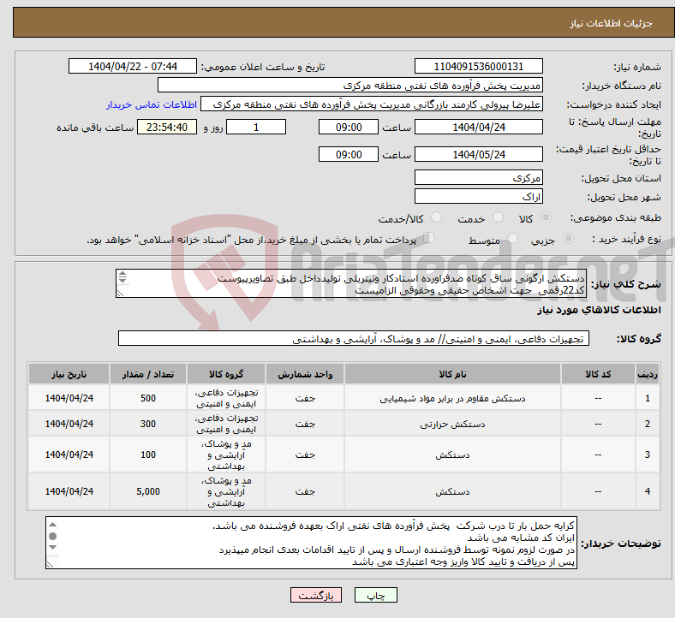
Task: Click the response deadline date 1404/04/24 field
Action: [478, 128]
